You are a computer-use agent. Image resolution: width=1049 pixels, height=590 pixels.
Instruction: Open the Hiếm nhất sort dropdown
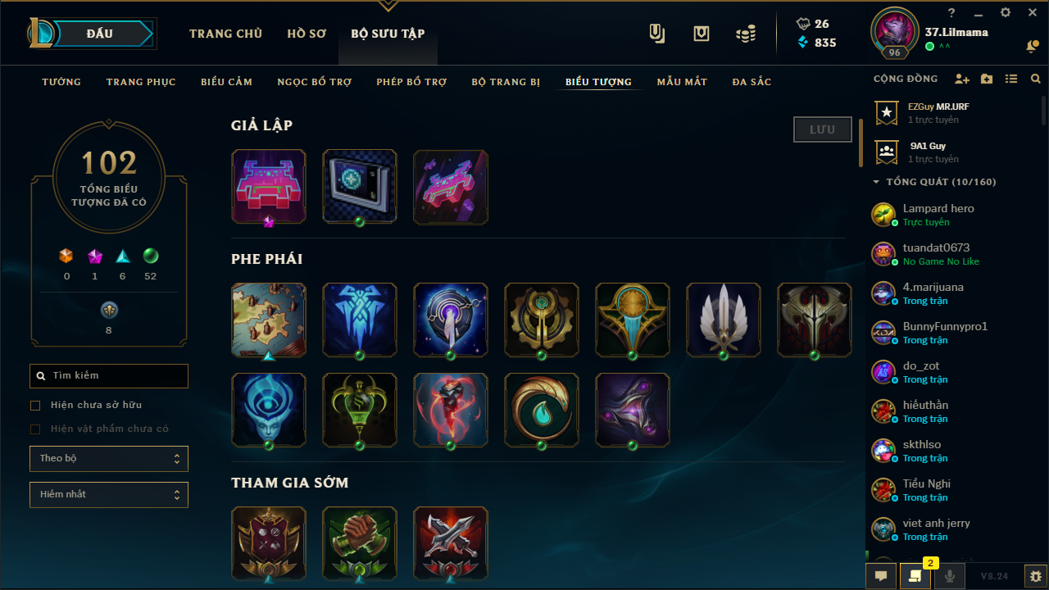pos(109,495)
